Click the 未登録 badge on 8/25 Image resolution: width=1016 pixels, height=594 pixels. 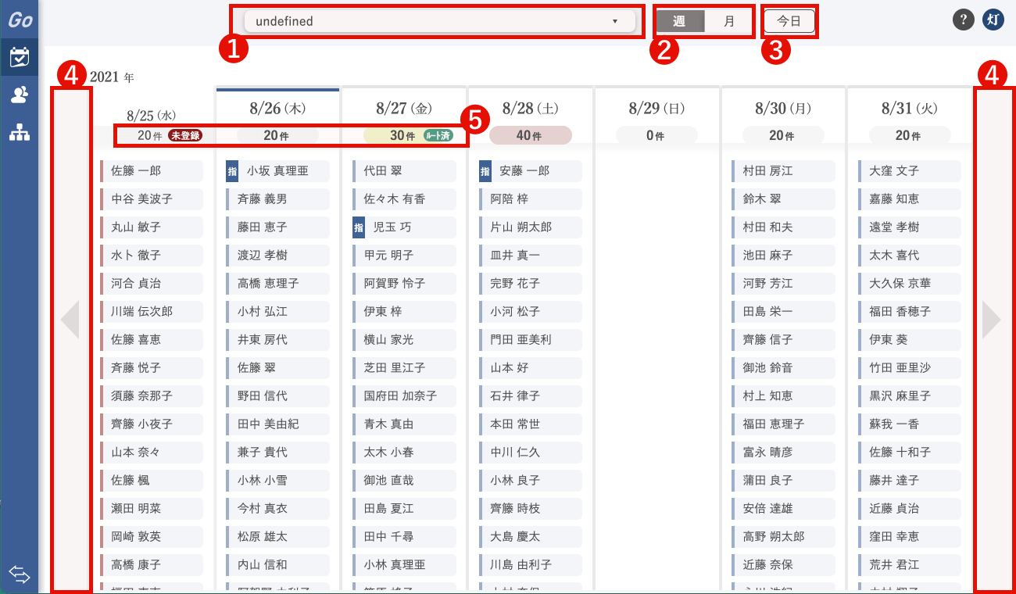point(186,135)
